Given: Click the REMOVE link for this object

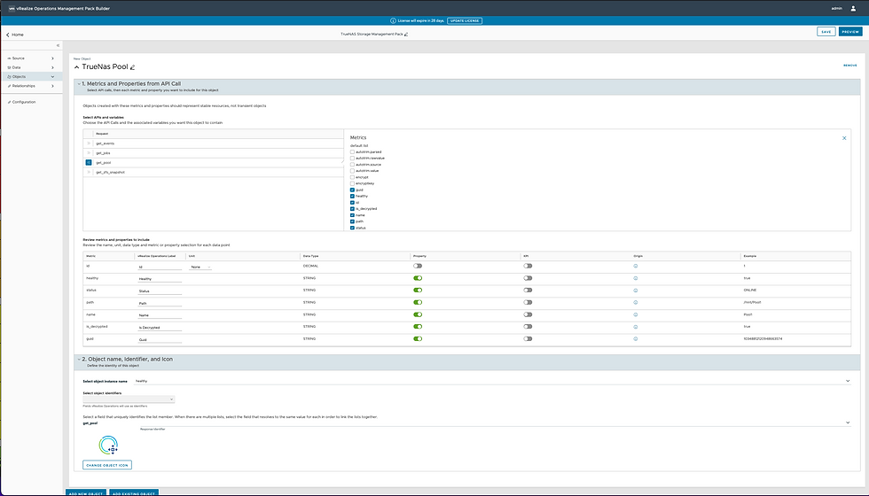Looking at the screenshot, I should point(849,66).
